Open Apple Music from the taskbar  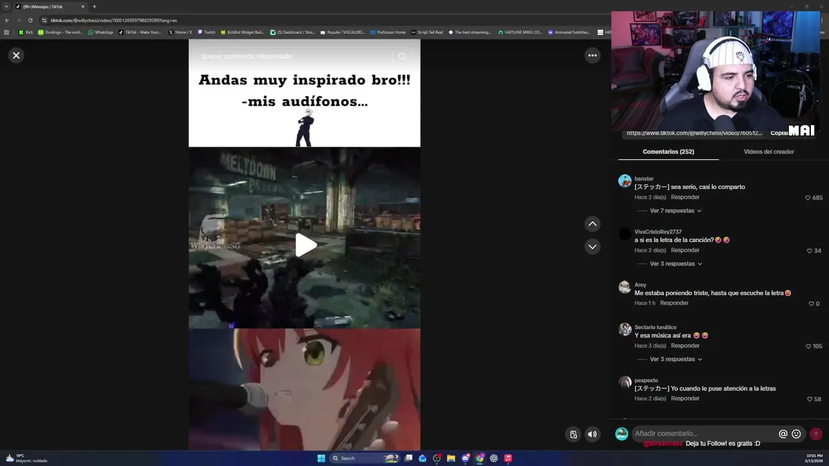(508, 458)
